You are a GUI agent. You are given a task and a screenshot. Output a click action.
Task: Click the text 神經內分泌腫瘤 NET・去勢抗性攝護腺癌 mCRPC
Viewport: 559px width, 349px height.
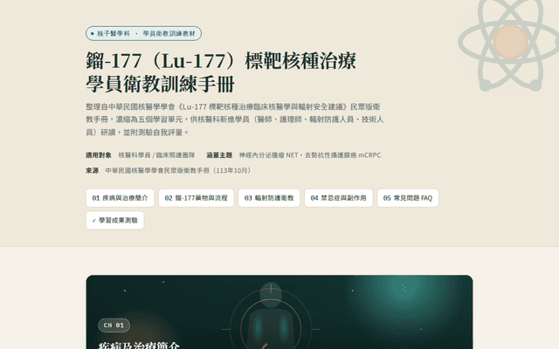[x=310, y=155]
